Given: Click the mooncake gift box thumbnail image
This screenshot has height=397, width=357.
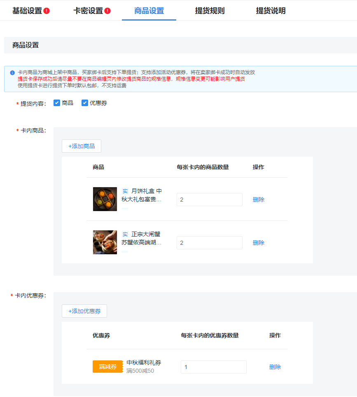Looking at the screenshot, I should tap(105, 199).
